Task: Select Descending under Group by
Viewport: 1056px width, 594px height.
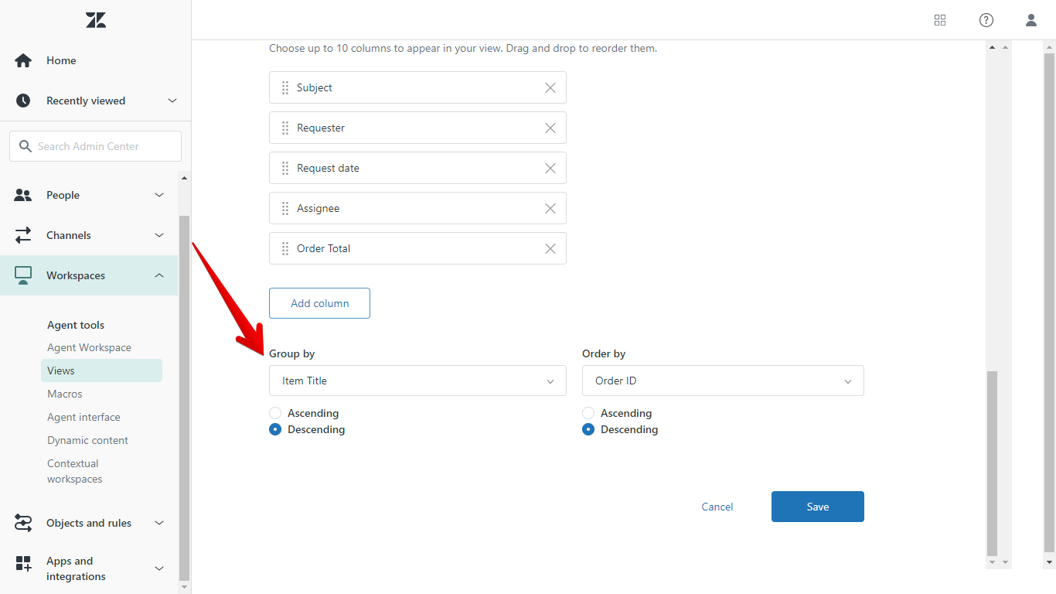Action: pyautogui.click(x=275, y=429)
